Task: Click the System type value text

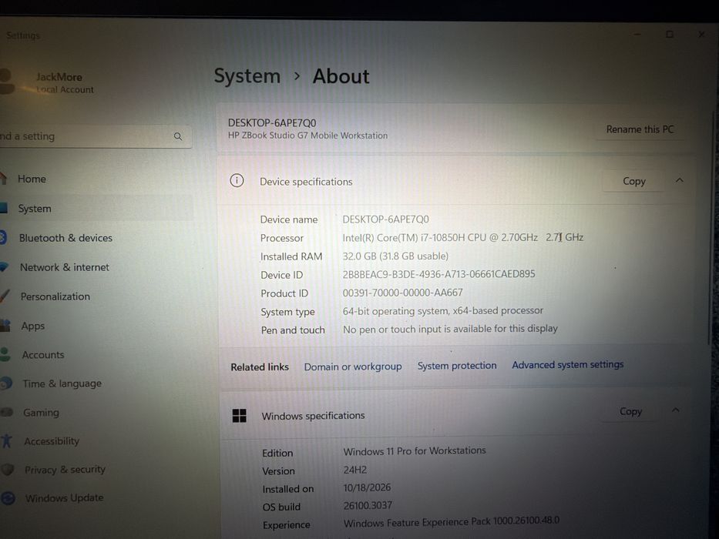Action: pos(442,311)
